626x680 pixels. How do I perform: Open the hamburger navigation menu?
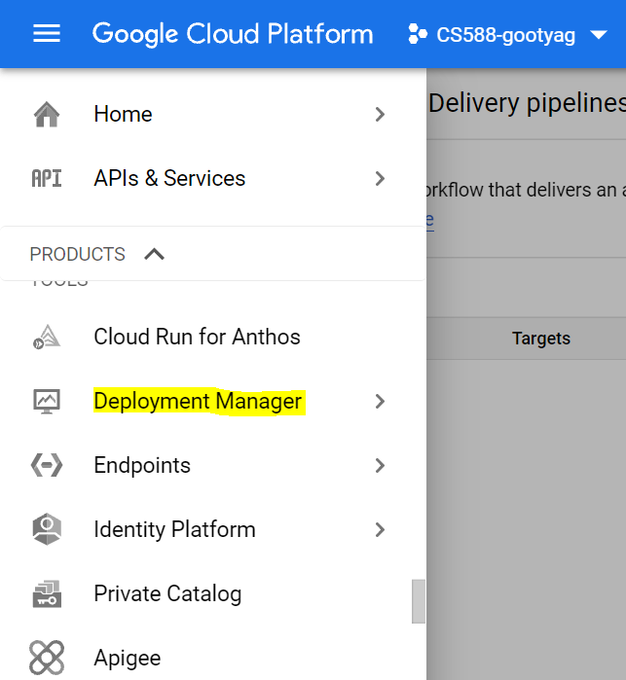coord(47,34)
